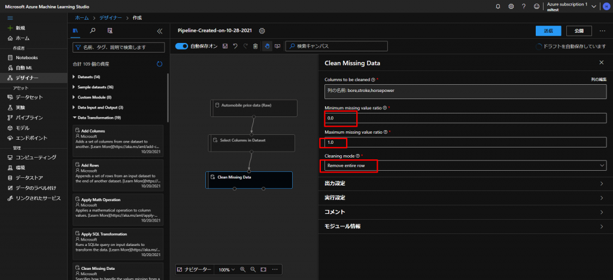Click the pipeline settings gear icon
The height and width of the screenshot is (280, 613).
(262, 30)
